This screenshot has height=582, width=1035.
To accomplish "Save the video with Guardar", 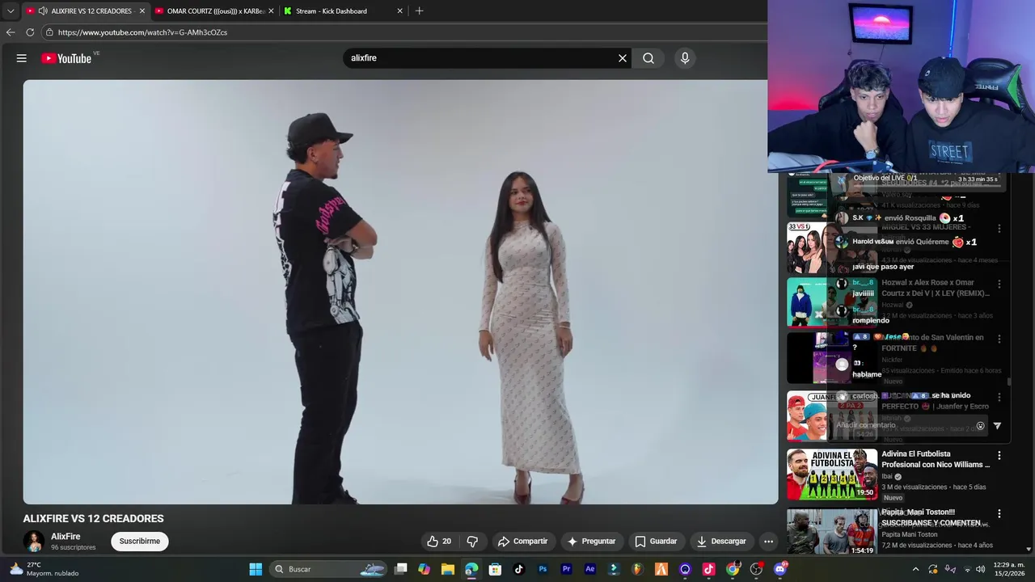I will 656,542.
